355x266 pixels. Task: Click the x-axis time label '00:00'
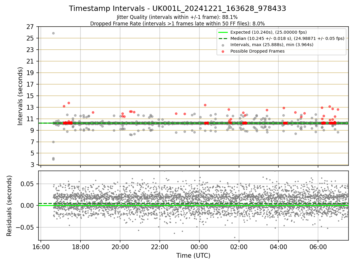pos(199,247)
